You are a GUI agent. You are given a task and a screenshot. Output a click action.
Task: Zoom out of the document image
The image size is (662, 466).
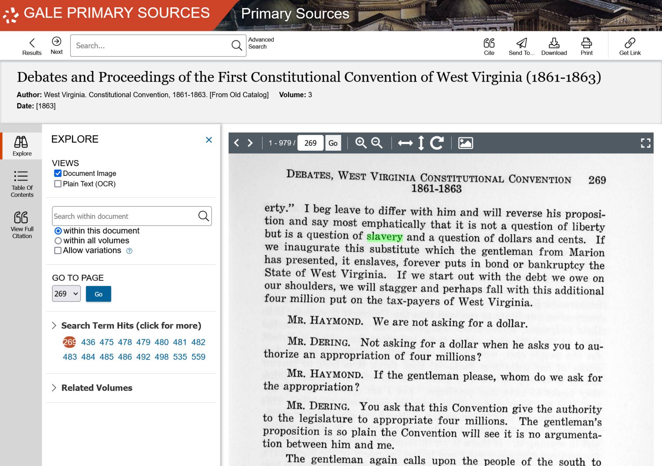click(377, 143)
